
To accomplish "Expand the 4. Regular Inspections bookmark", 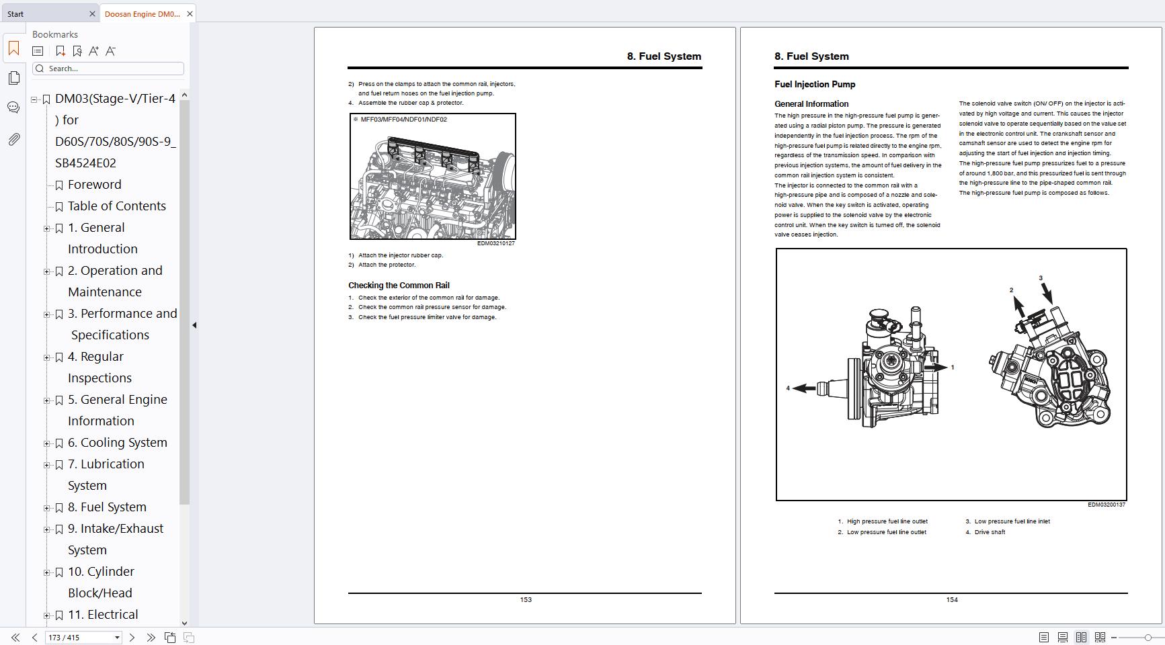I will click(47, 357).
